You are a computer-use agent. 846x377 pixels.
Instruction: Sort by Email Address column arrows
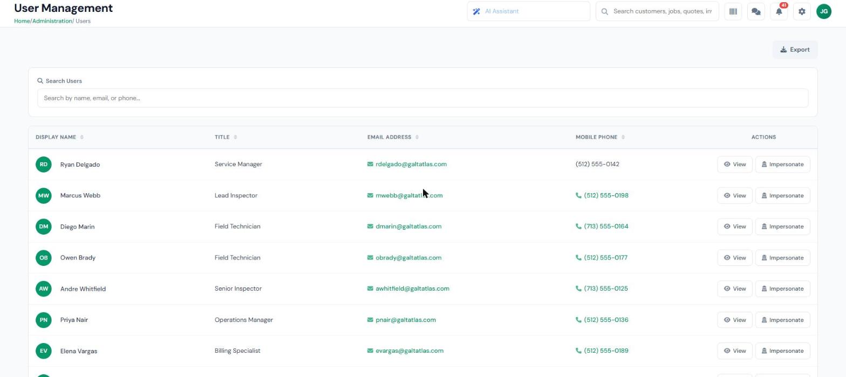[417, 137]
